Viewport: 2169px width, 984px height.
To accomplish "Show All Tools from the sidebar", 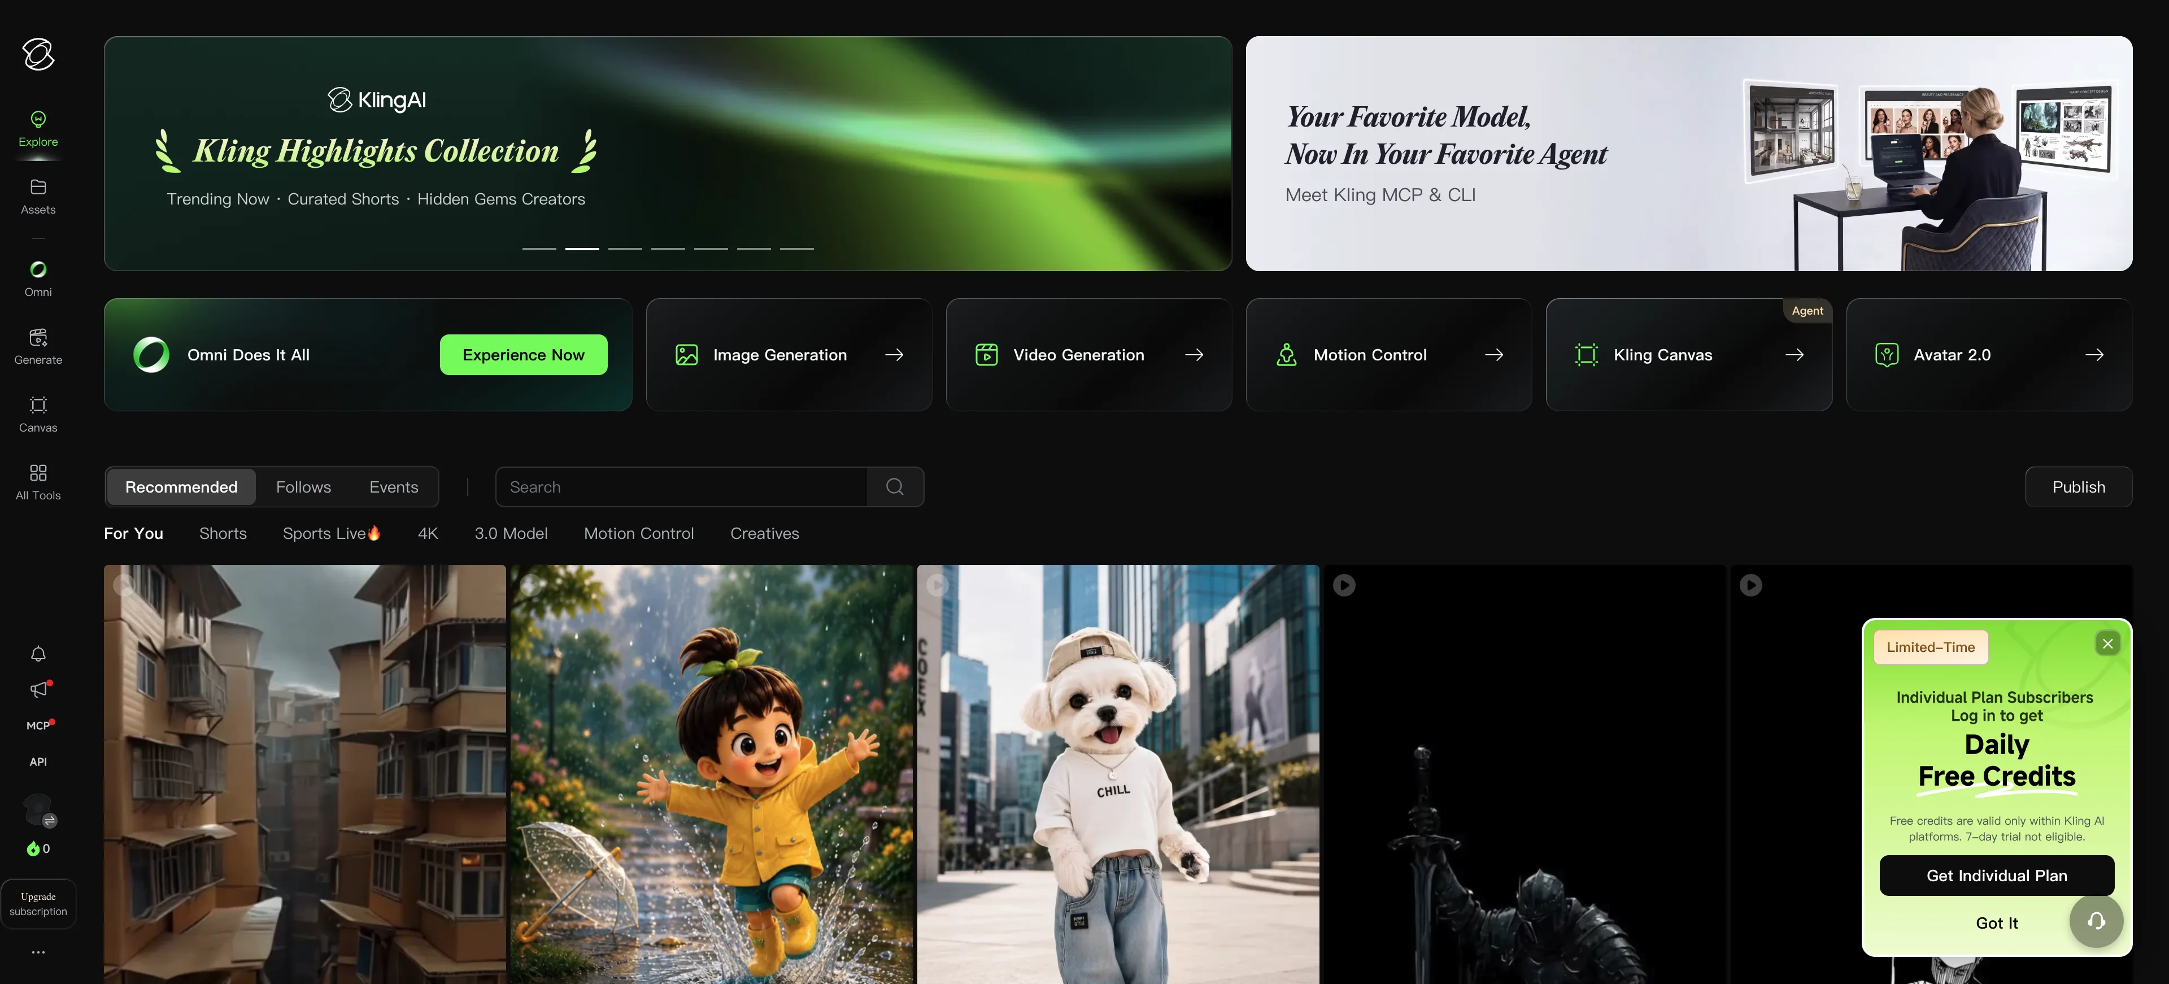I will [38, 483].
